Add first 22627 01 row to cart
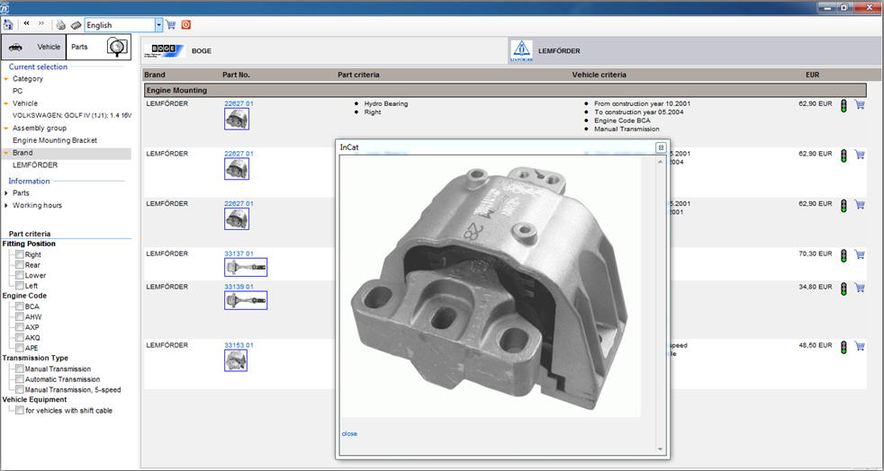 click(859, 104)
